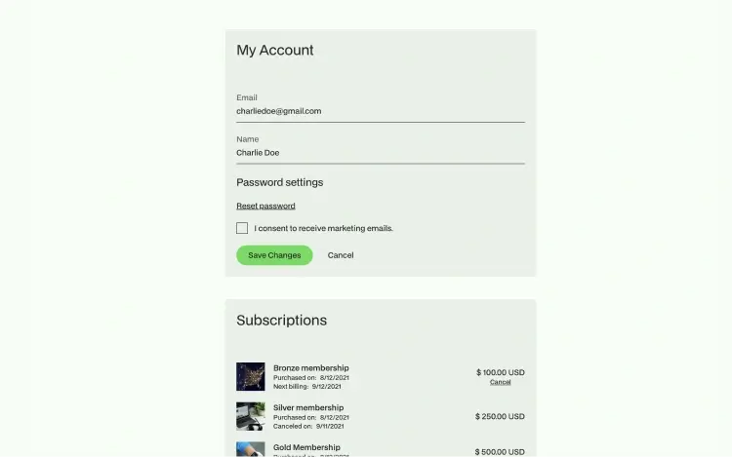The width and height of the screenshot is (732, 457).
Task: Select the Bronze membership title
Action: (x=311, y=368)
